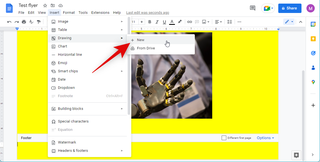Open the highlight color picker
320x162 pixels.
pos(180,22)
